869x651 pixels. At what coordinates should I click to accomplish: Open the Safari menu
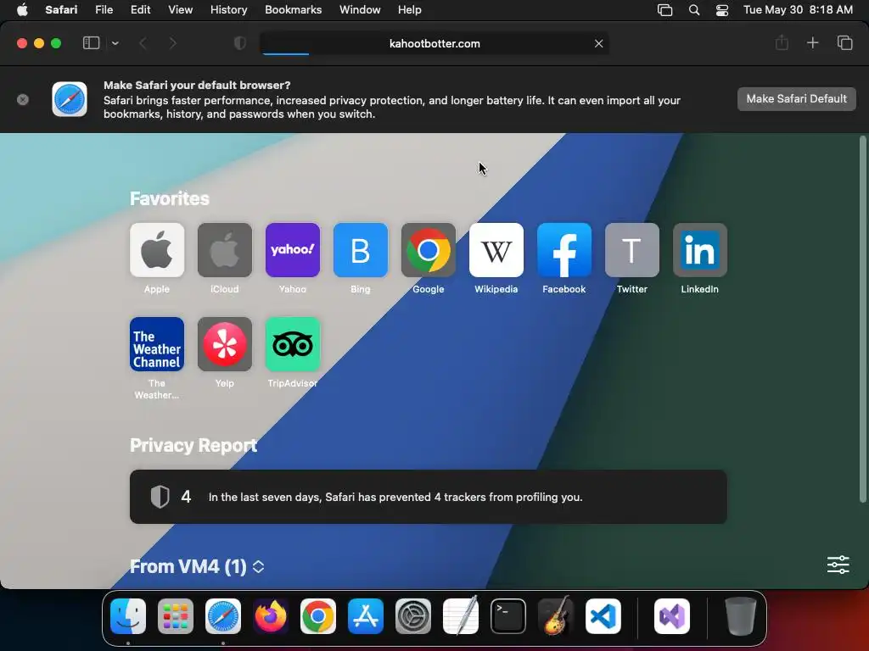(61, 10)
